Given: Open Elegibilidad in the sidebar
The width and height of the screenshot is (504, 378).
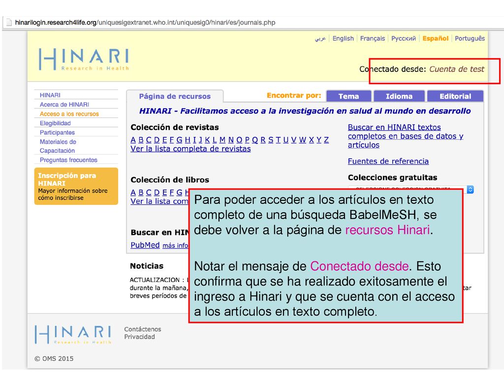Looking at the screenshot, I should pos(55,123).
